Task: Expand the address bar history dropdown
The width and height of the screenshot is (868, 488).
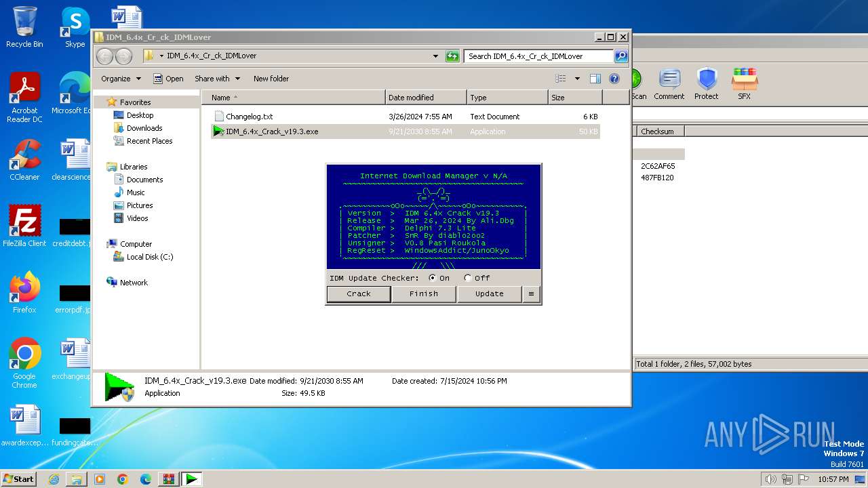Action: pyautogui.click(x=435, y=56)
